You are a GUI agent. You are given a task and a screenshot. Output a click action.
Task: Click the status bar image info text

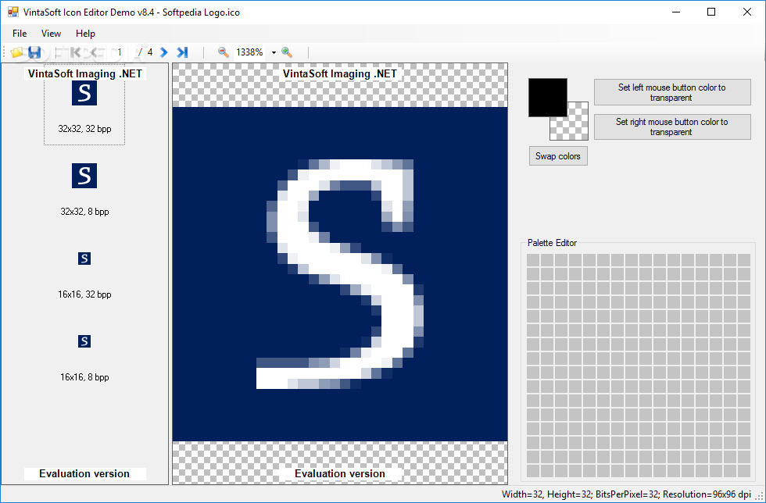pyautogui.click(x=626, y=494)
